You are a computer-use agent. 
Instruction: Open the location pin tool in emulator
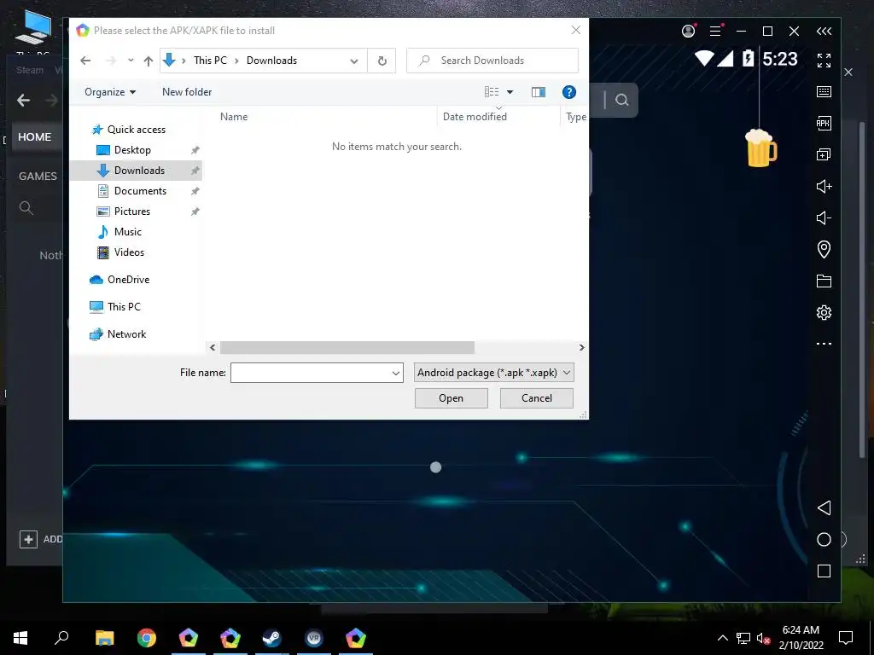pos(824,249)
